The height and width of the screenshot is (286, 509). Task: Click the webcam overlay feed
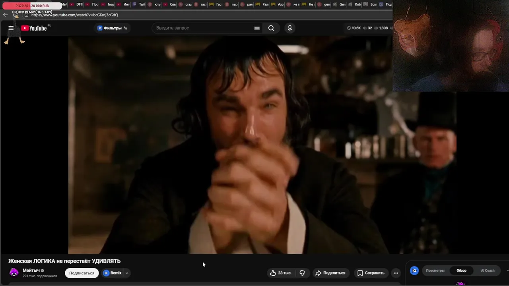tap(451, 46)
